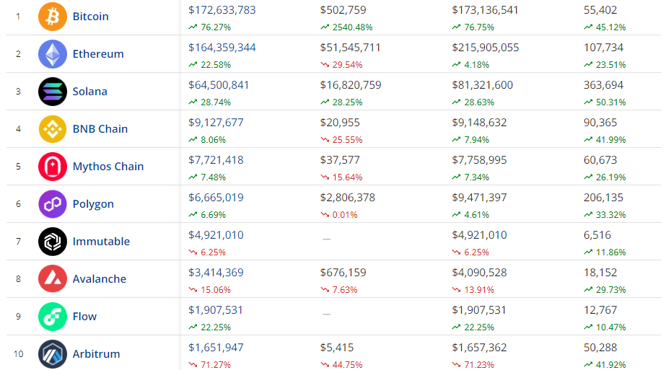666x370 pixels.
Task: Open the Polygon name link
Action: pyautogui.click(x=93, y=204)
